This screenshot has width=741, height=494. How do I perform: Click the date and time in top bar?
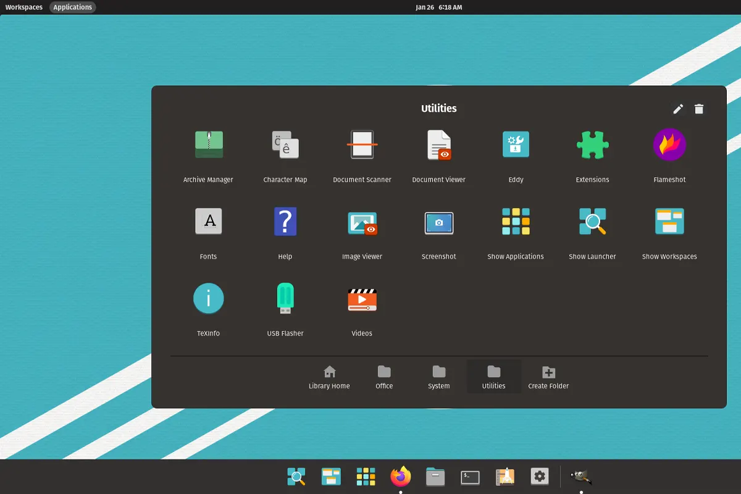coord(438,7)
